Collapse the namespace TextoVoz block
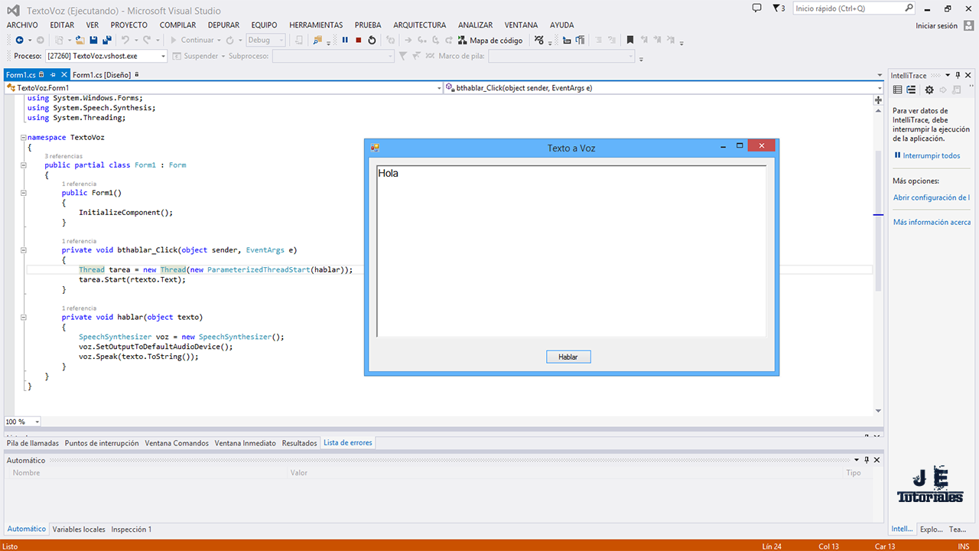Image resolution: width=979 pixels, height=551 pixels. click(x=24, y=138)
